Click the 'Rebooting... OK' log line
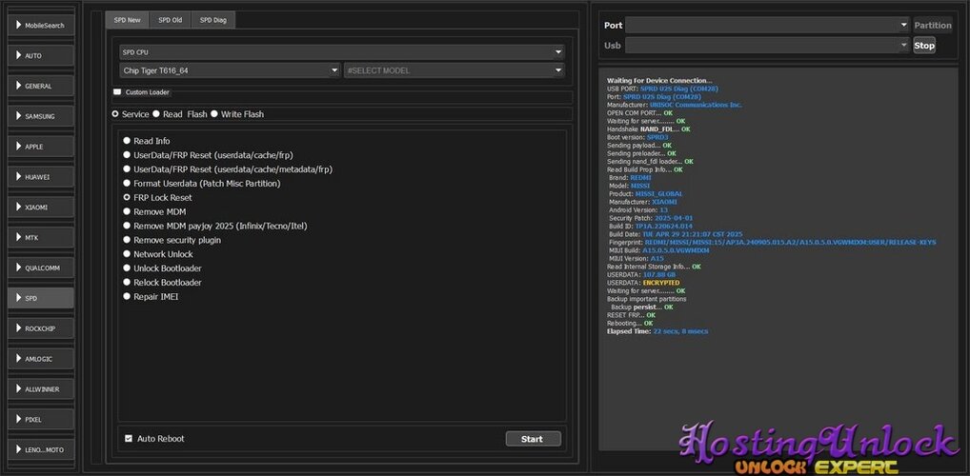 click(x=630, y=324)
